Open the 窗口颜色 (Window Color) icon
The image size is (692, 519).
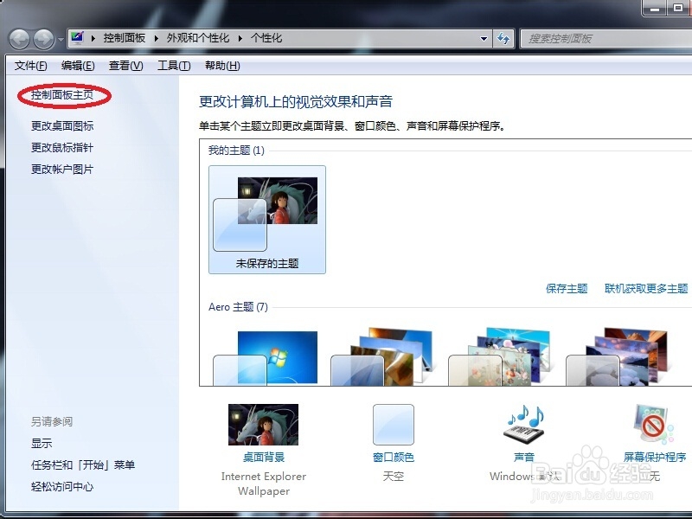click(x=394, y=424)
